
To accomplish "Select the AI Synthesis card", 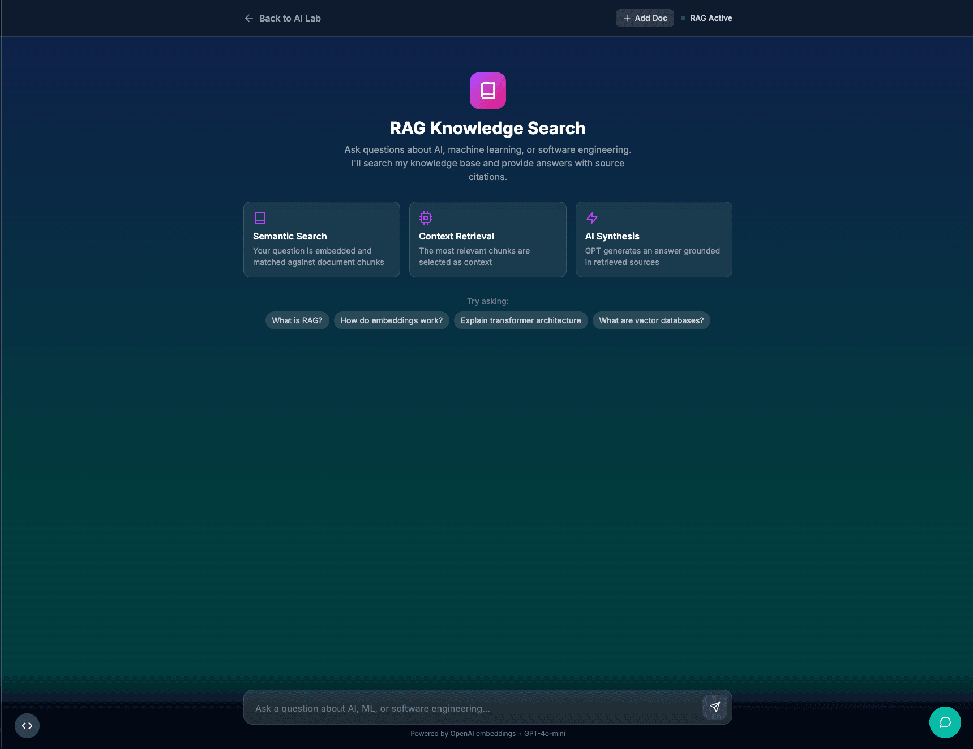I will coord(654,239).
